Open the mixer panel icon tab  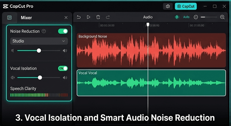pos(9,18)
